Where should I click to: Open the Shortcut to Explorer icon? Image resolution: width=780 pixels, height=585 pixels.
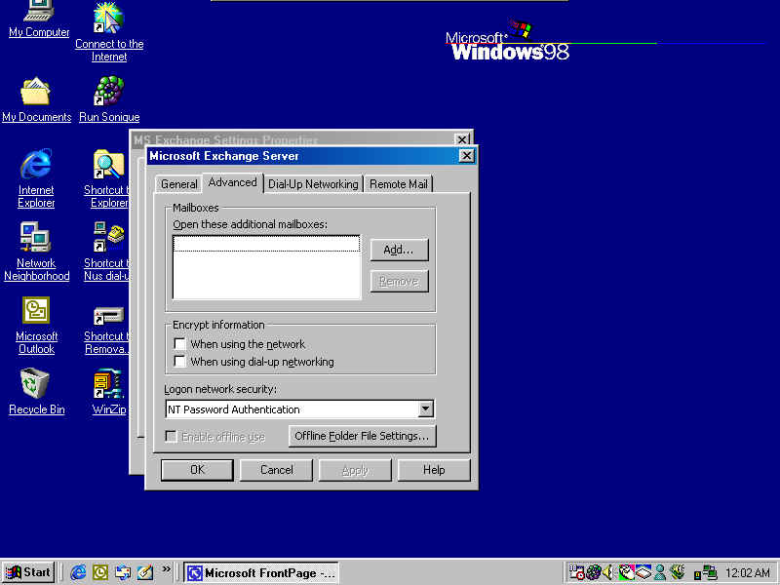[107, 177]
